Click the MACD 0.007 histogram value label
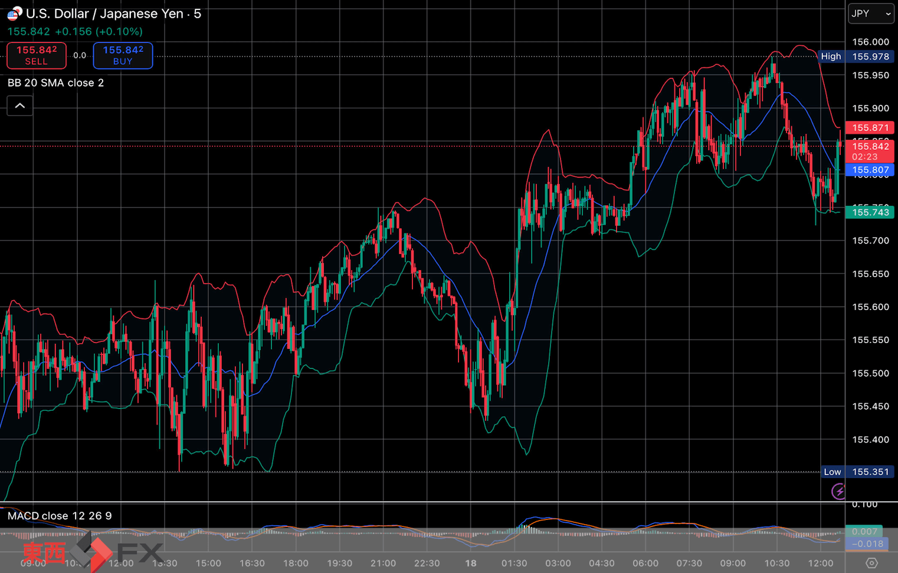 pyautogui.click(x=864, y=531)
